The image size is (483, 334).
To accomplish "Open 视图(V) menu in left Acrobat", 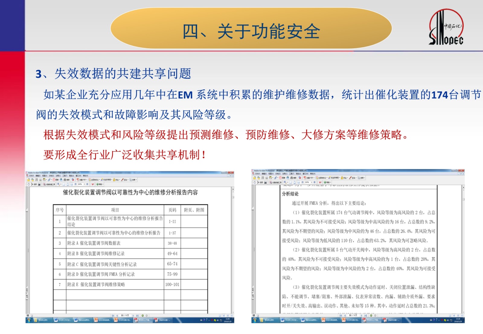I will tap(45, 176).
